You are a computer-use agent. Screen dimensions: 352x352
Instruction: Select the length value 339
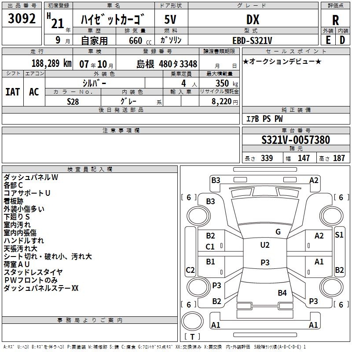267,158
